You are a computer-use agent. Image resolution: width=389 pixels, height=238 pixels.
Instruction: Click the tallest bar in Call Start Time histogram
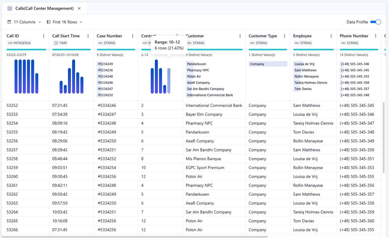tap(74, 76)
